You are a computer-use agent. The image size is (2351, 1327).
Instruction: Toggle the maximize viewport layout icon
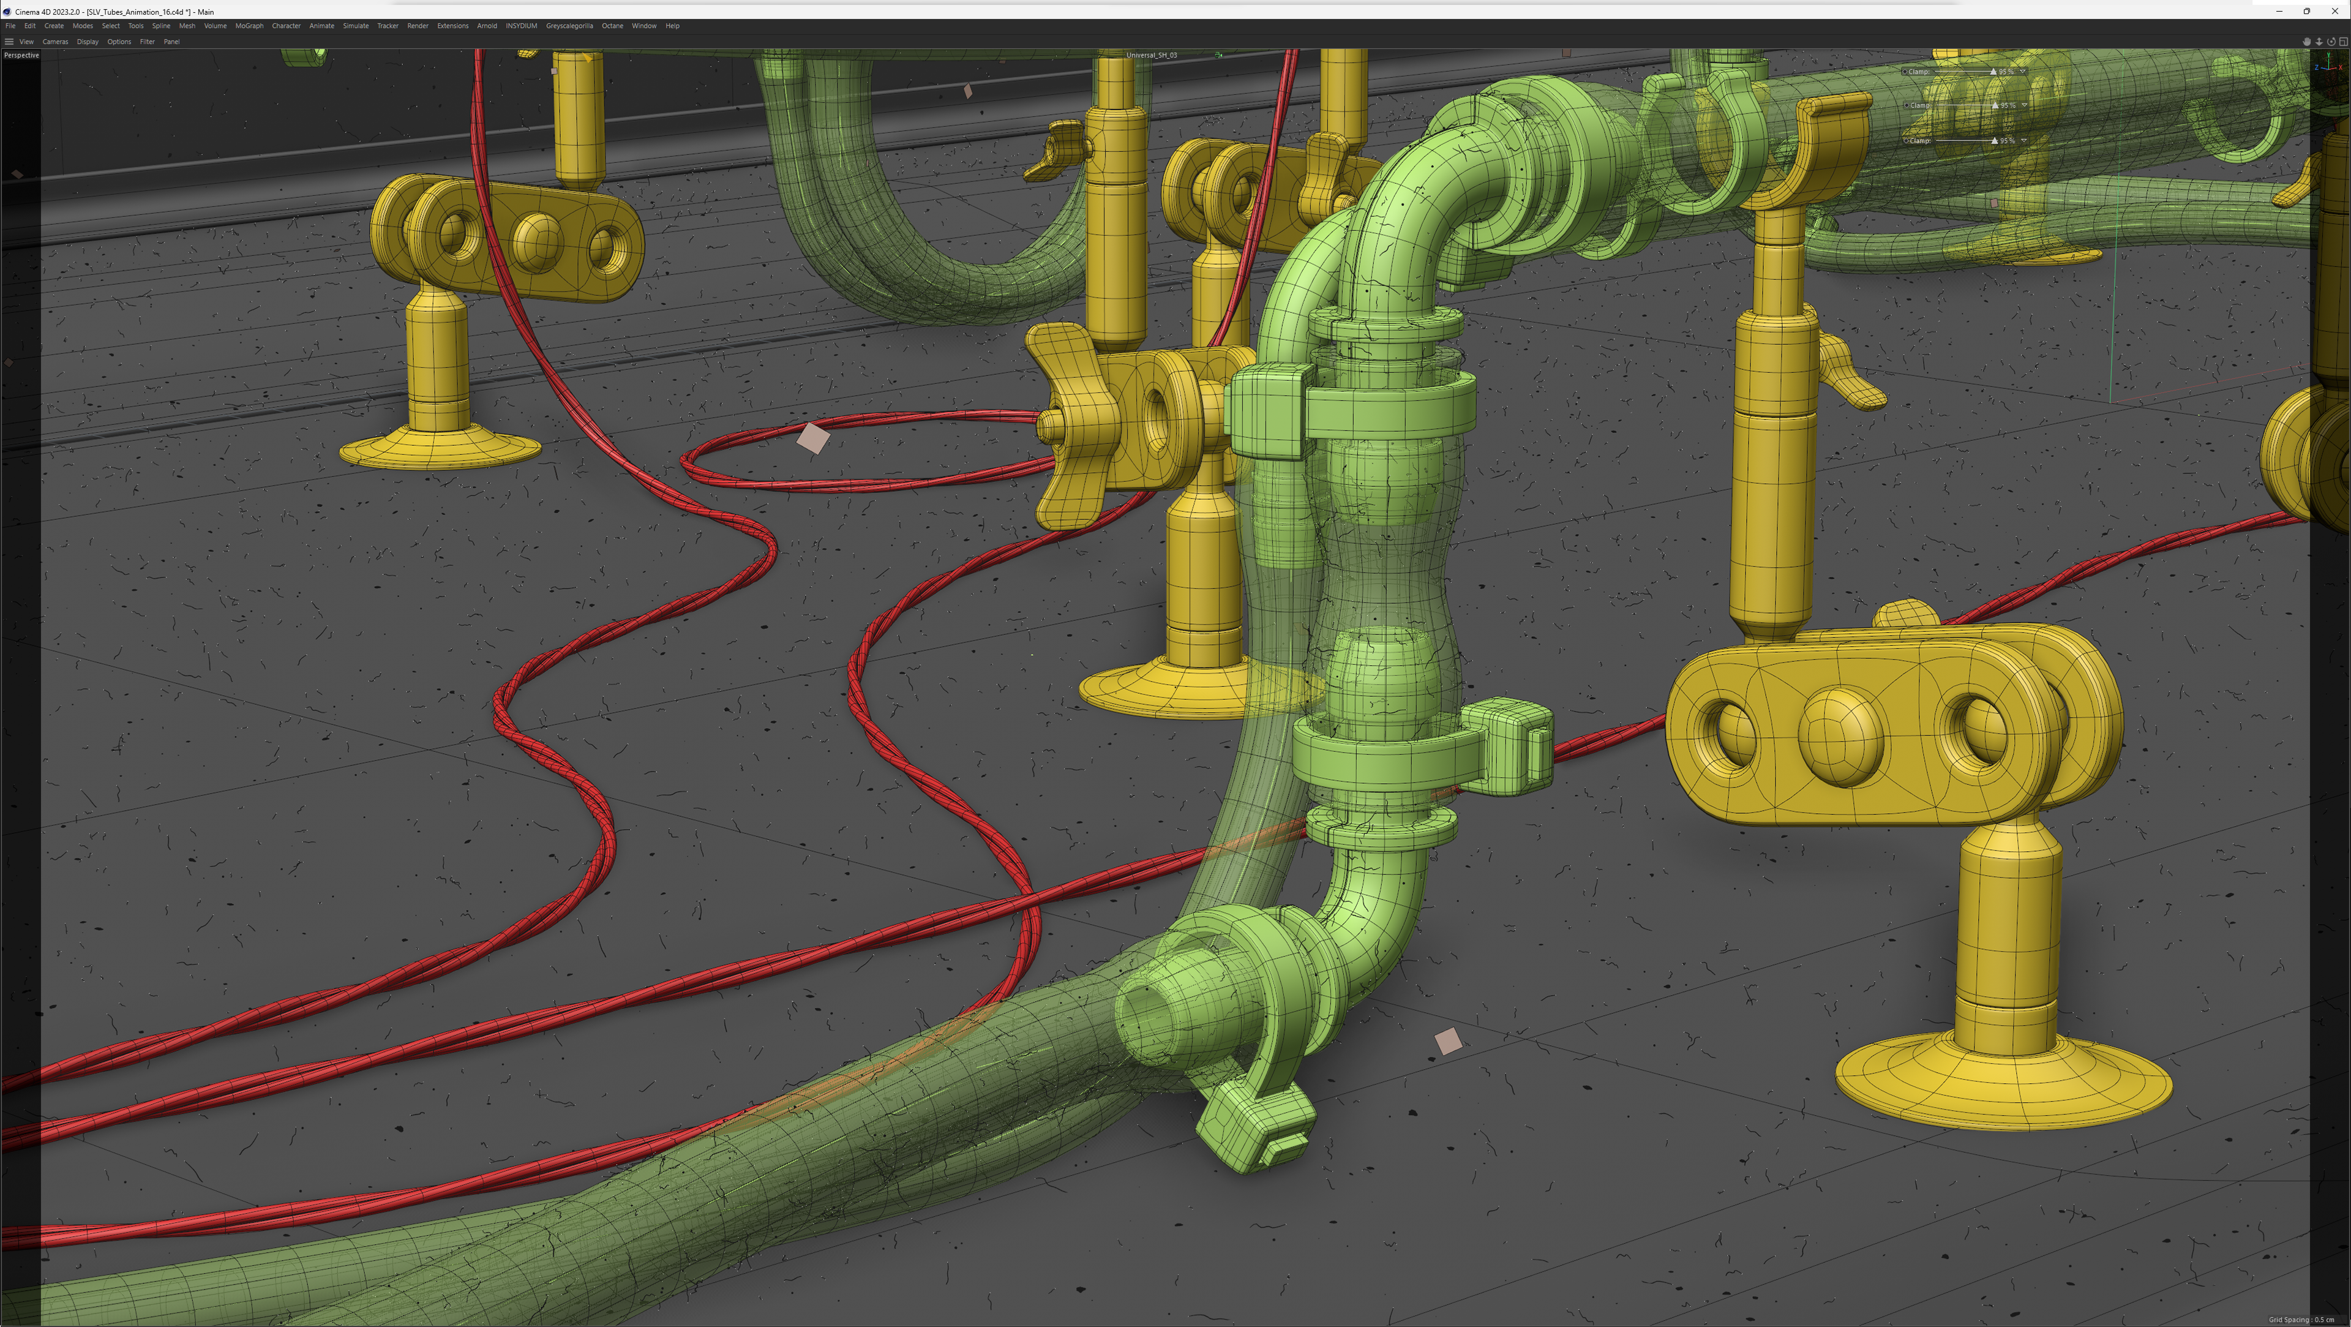2344,42
